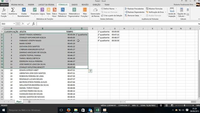Open Verificação de Erros dropdown arrow

pyautogui.click(x=166, y=12)
